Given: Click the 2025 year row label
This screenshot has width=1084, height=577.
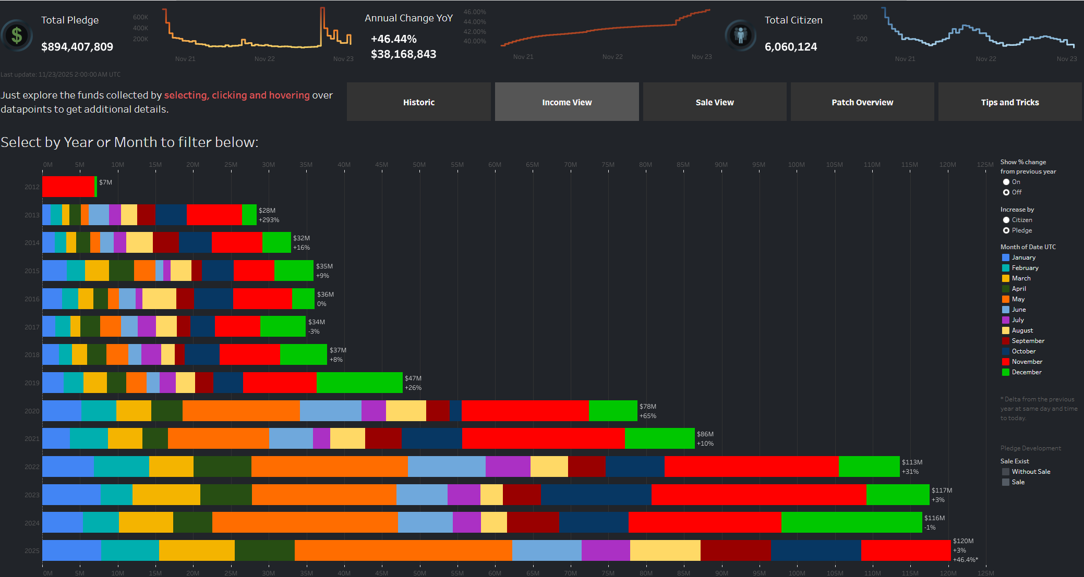Looking at the screenshot, I should pyautogui.click(x=32, y=551).
